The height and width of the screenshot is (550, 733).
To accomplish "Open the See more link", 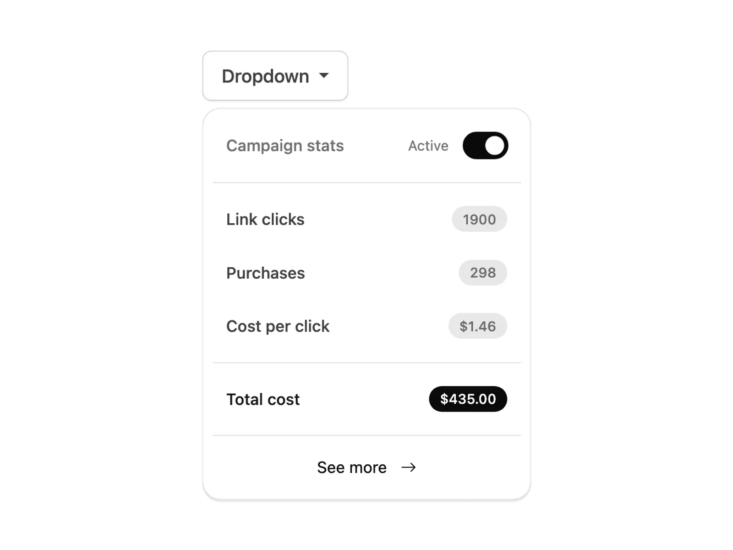I will tap(366, 467).
